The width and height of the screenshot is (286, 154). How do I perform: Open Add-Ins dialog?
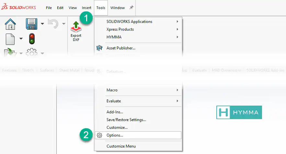tap(138, 112)
